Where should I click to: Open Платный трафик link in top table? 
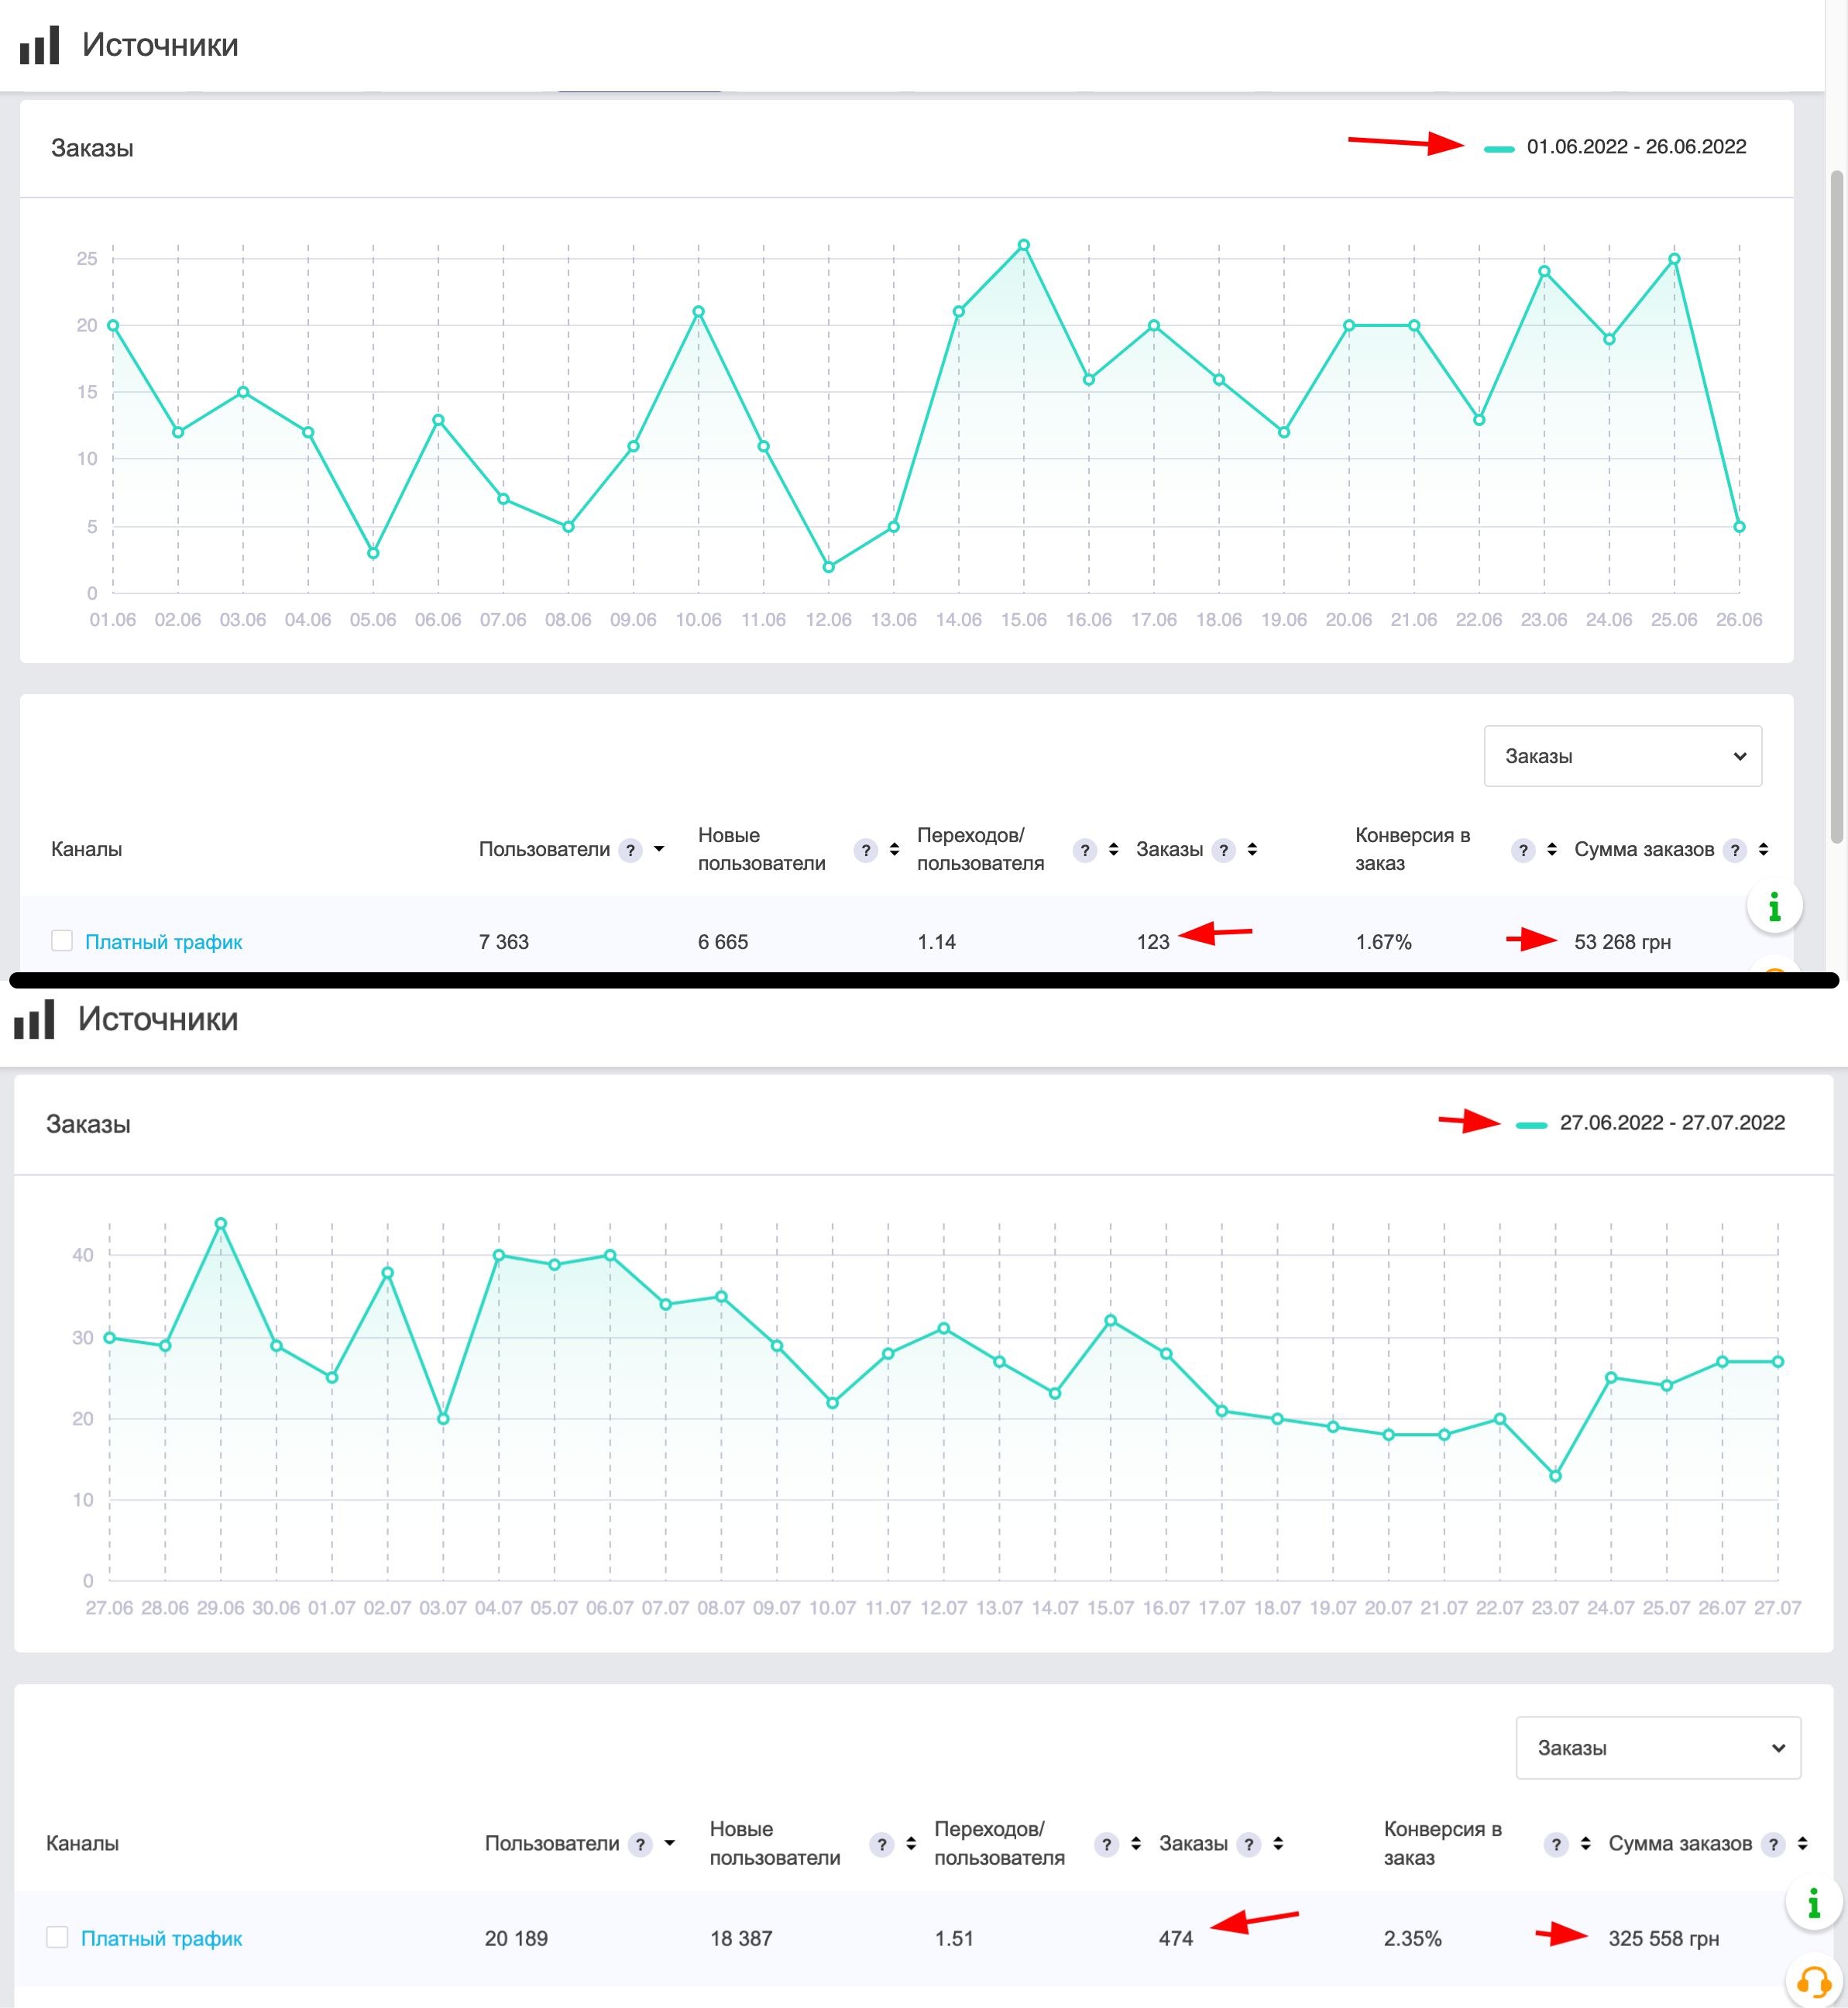(163, 942)
